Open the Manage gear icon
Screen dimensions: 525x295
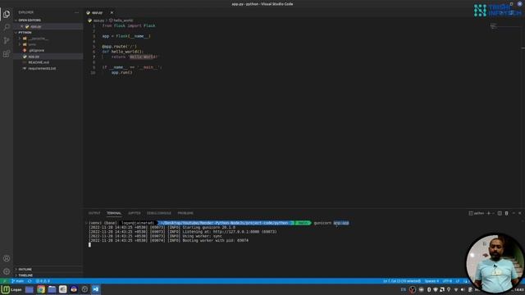(x=7, y=271)
